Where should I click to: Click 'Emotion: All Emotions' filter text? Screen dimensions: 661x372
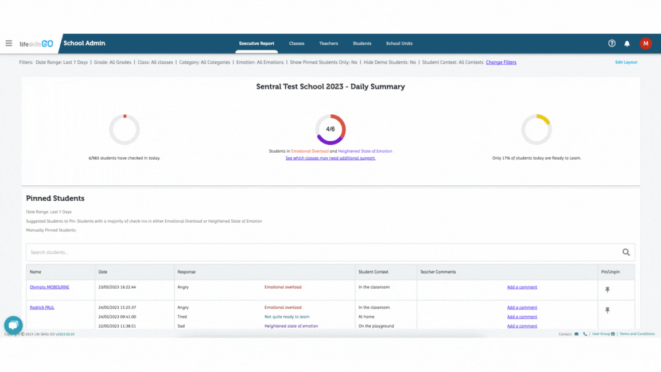[x=260, y=63]
